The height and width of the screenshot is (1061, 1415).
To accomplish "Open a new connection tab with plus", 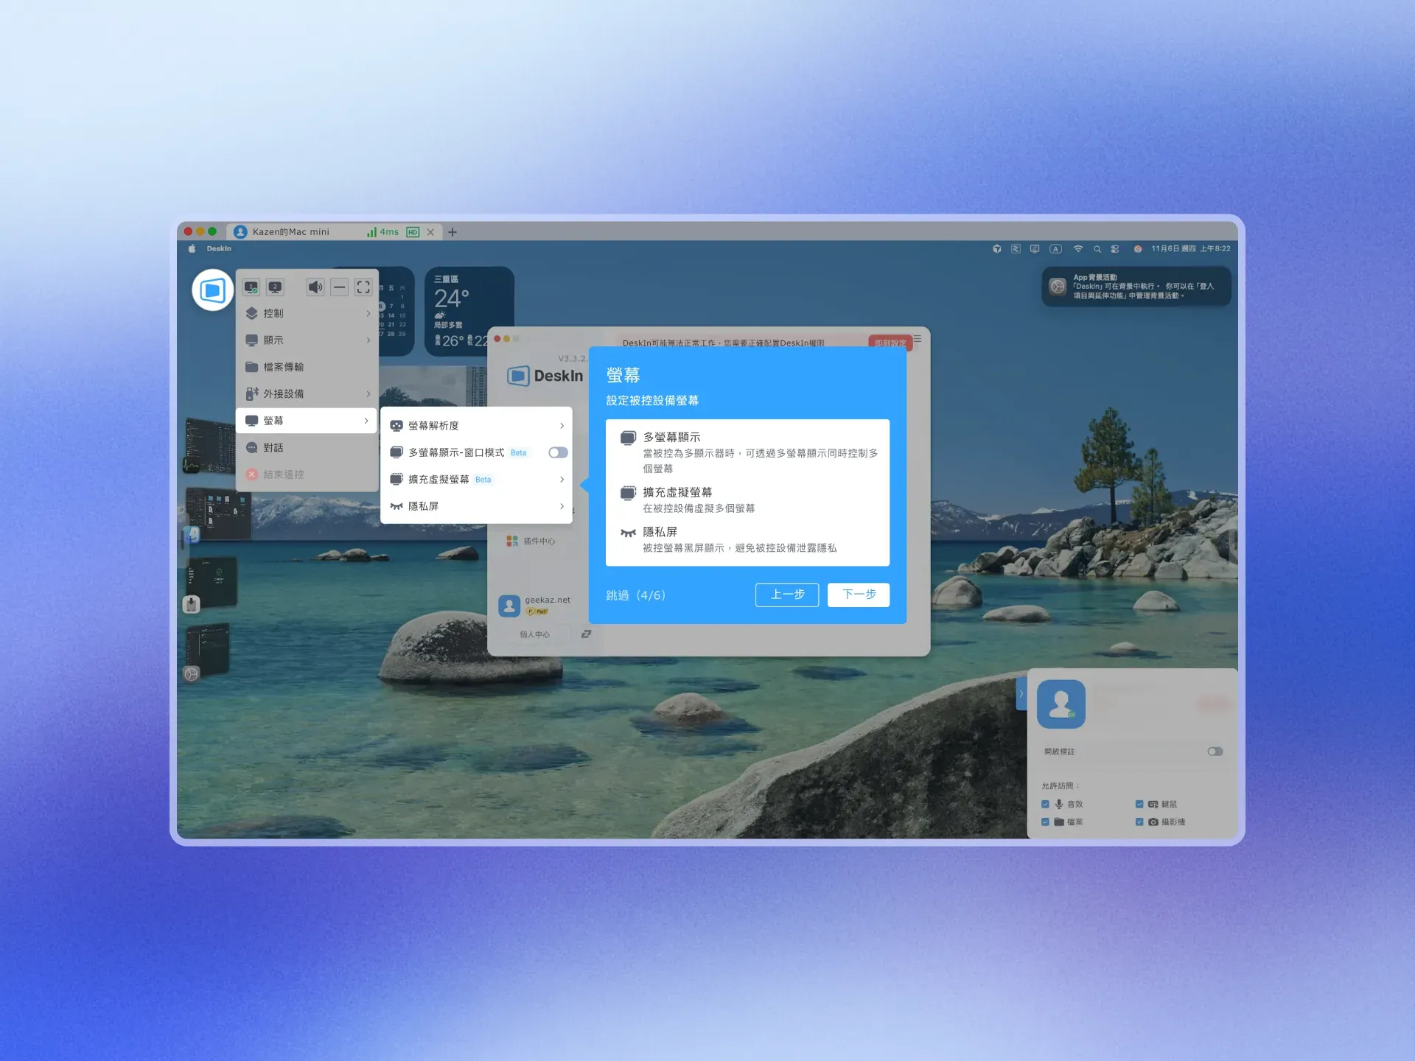I will click(x=453, y=232).
